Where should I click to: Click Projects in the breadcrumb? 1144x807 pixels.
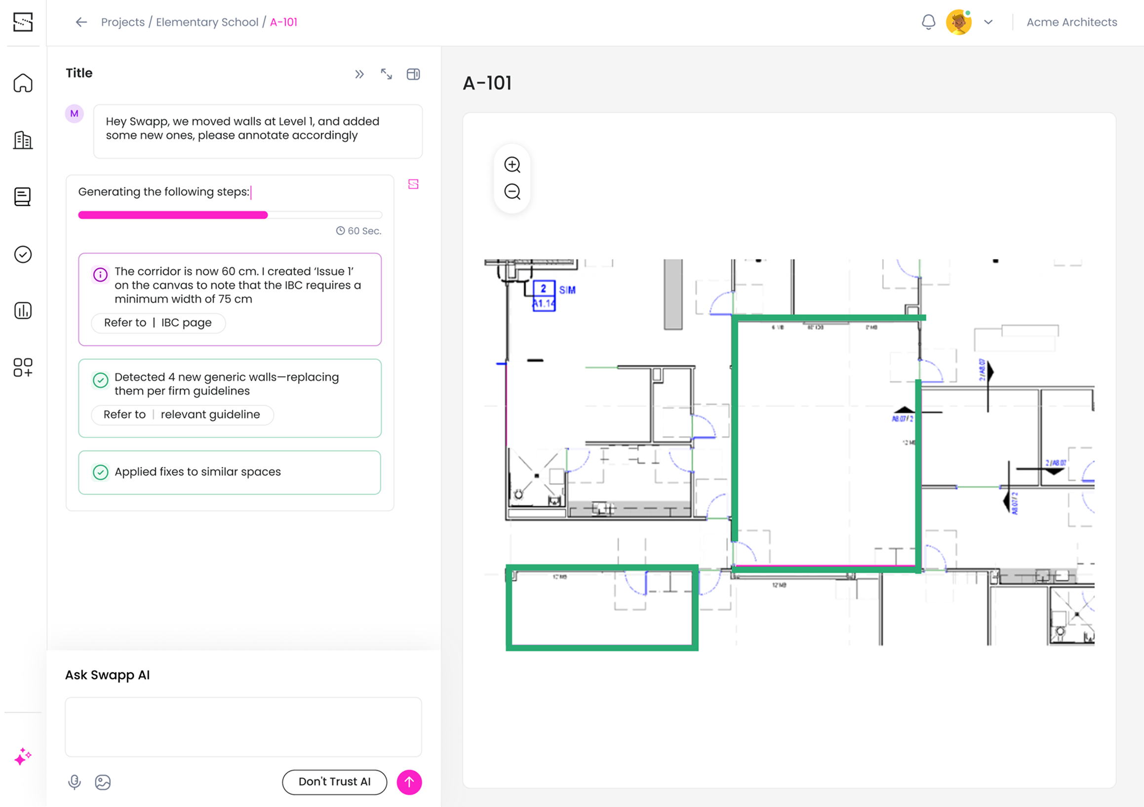click(x=122, y=22)
